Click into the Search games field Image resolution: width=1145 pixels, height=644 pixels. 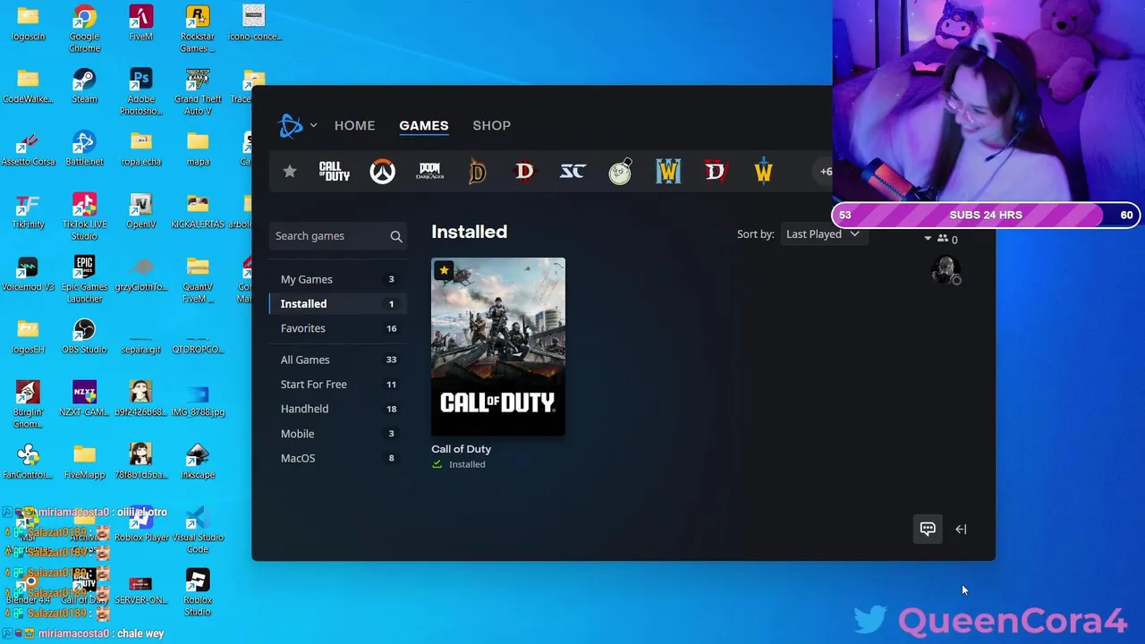click(x=338, y=236)
